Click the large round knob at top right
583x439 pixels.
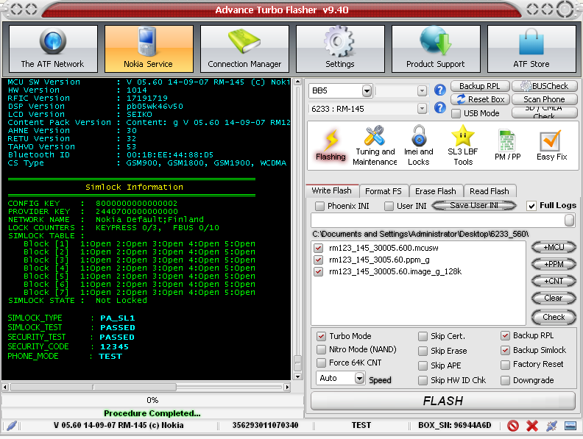coord(565,10)
